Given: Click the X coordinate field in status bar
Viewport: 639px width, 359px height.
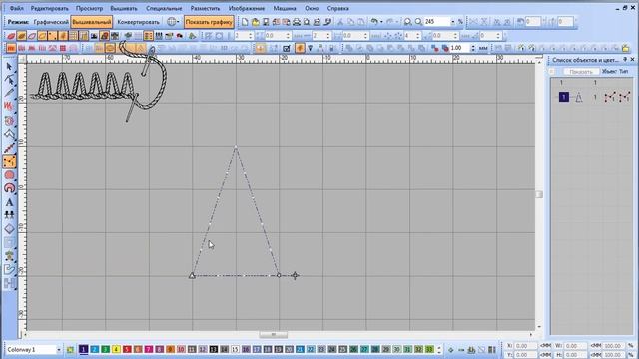Looking at the screenshot, I should coord(526,346).
